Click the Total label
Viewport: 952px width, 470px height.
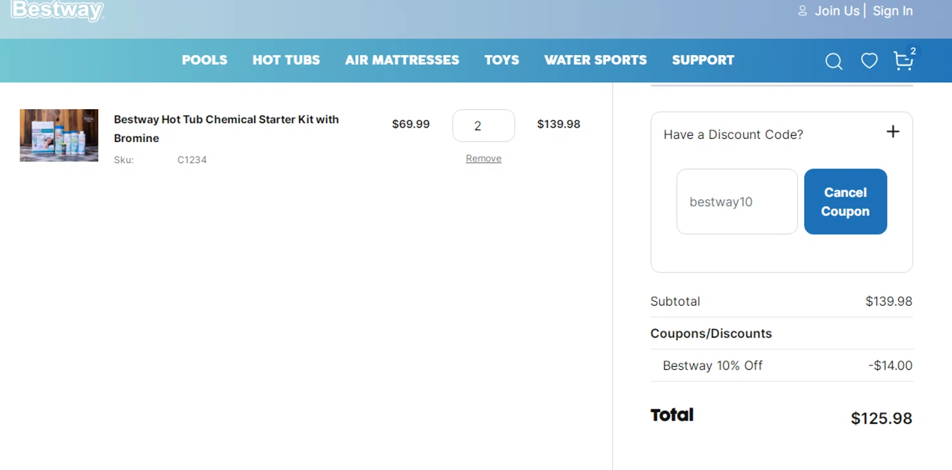(672, 415)
